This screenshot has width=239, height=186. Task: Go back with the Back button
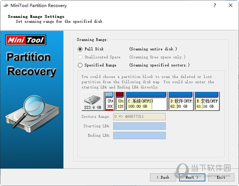pyautogui.click(x=163, y=177)
